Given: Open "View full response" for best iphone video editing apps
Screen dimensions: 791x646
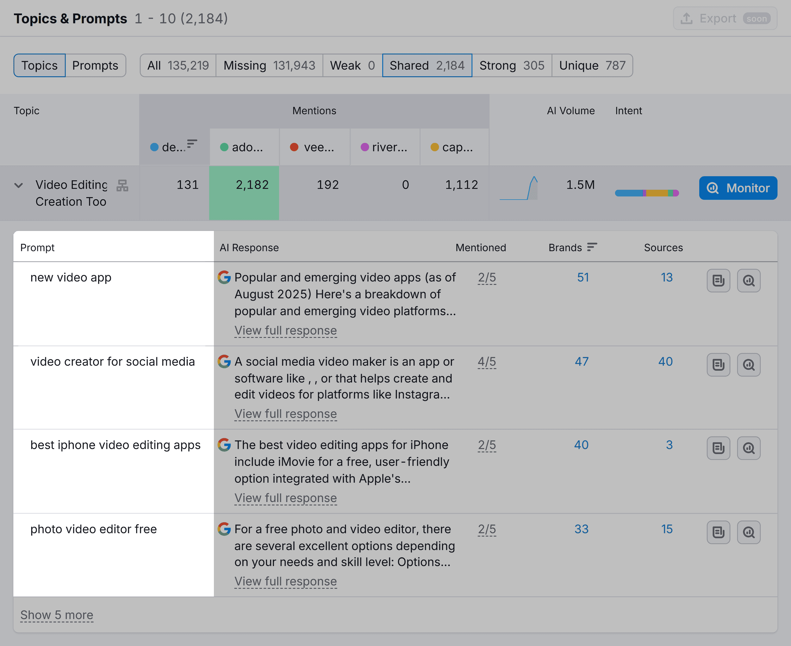Looking at the screenshot, I should coord(285,498).
